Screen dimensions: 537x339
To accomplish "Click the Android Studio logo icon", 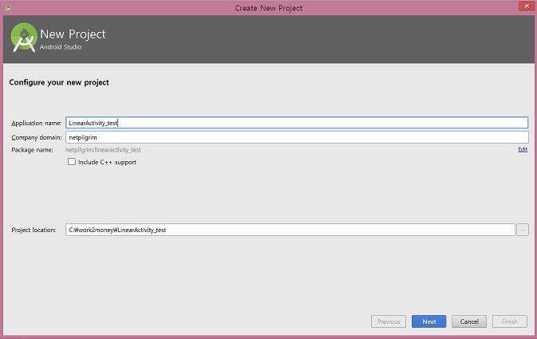I will point(24,37).
